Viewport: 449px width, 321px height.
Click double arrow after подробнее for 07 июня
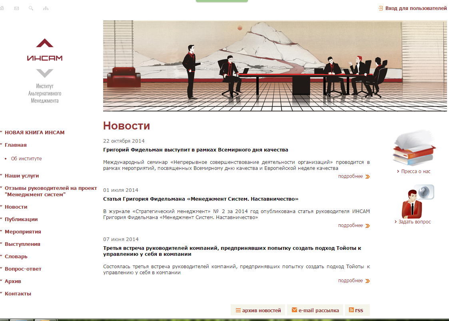coord(368,281)
